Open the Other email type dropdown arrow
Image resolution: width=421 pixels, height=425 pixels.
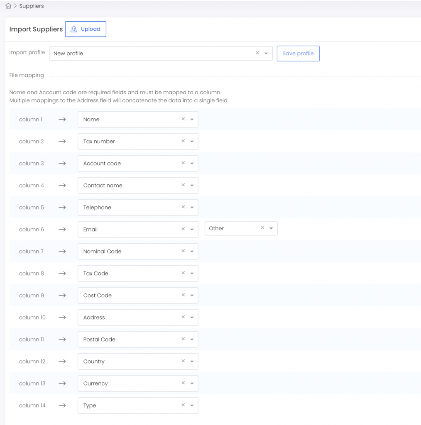coord(271,229)
